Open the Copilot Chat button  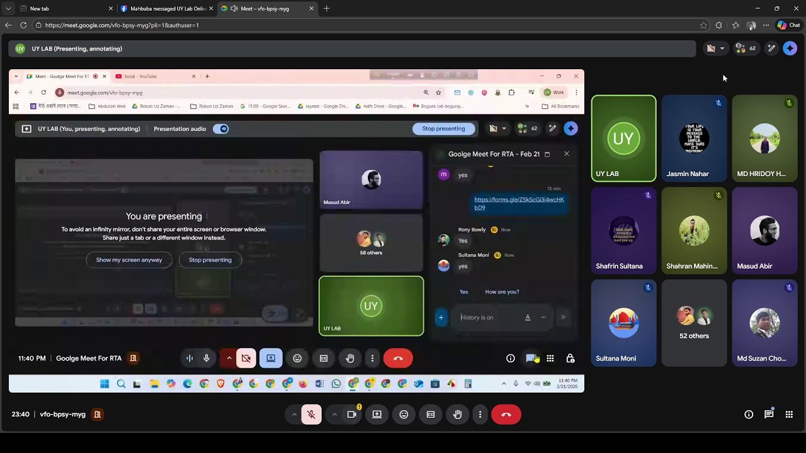pyautogui.click(x=788, y=25)
